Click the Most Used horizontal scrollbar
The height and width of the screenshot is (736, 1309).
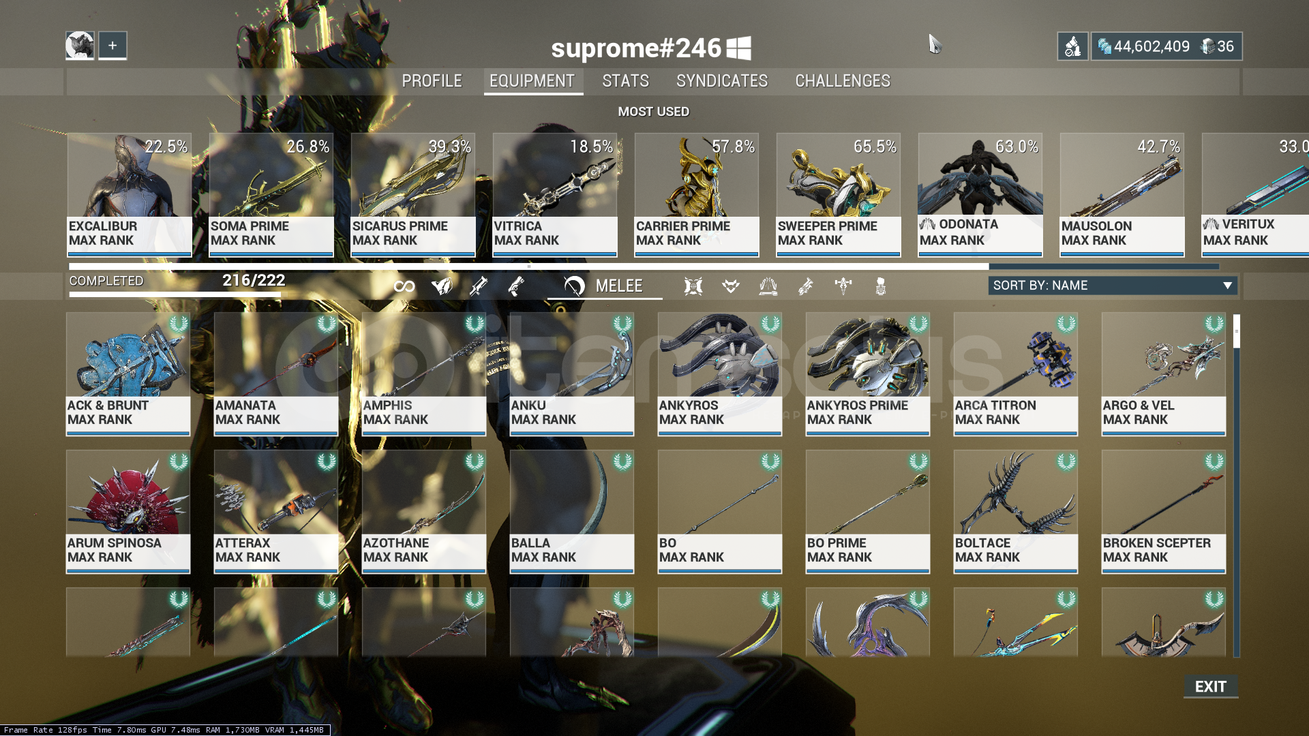coord(644,266)
